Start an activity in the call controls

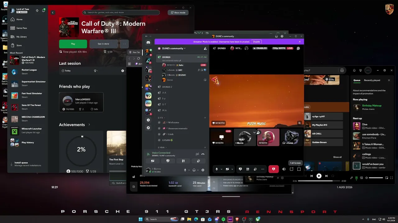pyautogui.click(x=248, y=169)
